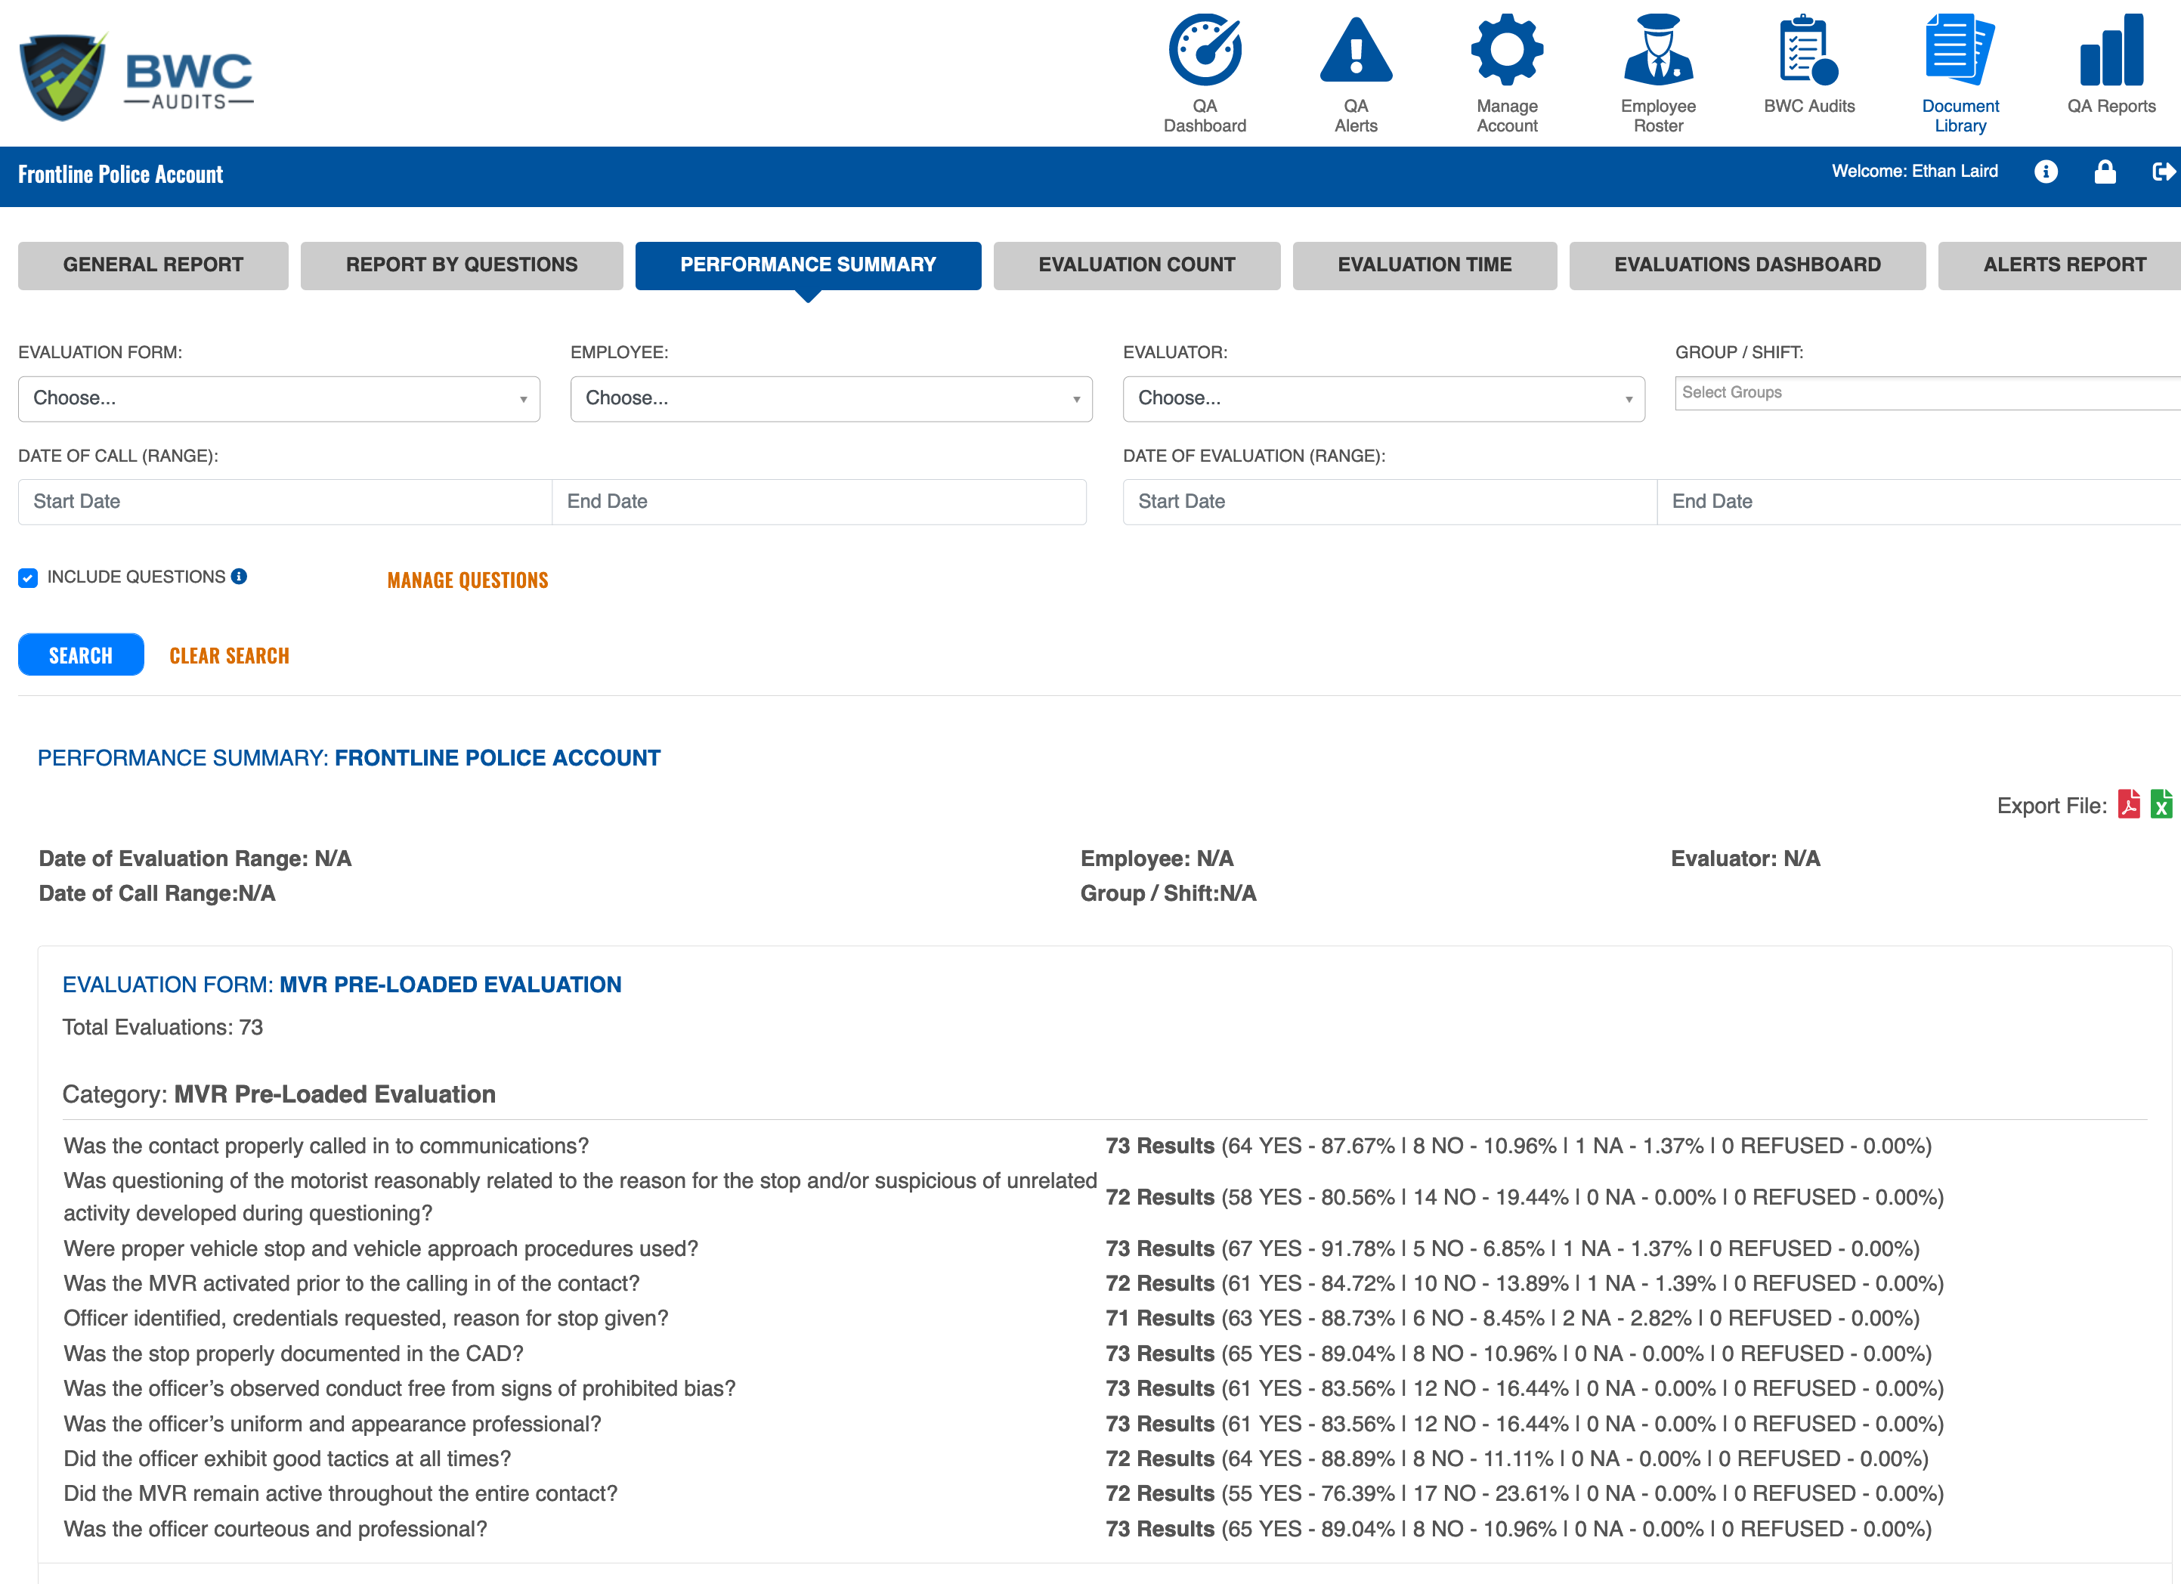The image size is (2181, 1584).
Task: Click the BWC Audits shield logo
Action: pos(63,77)
